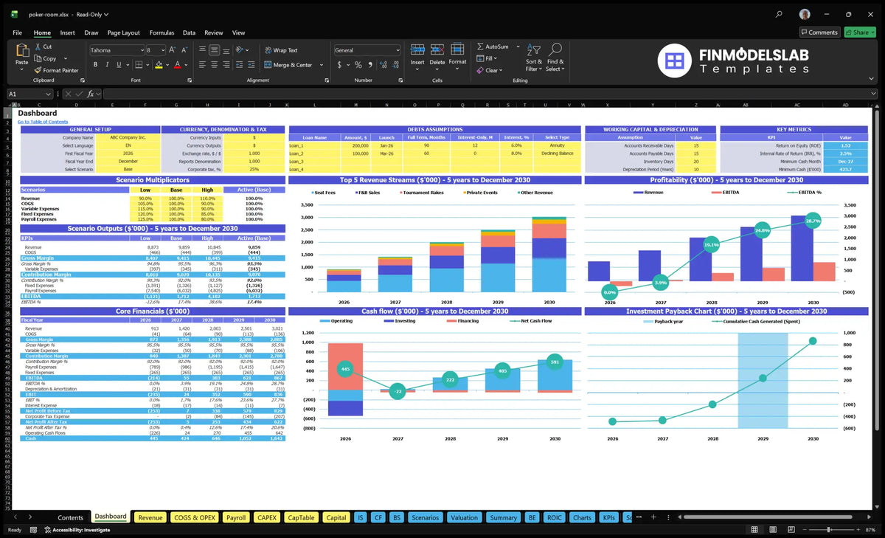Open the Clear dropdown
The width and height of the screenshot is (885, 538).
point(490,70)
